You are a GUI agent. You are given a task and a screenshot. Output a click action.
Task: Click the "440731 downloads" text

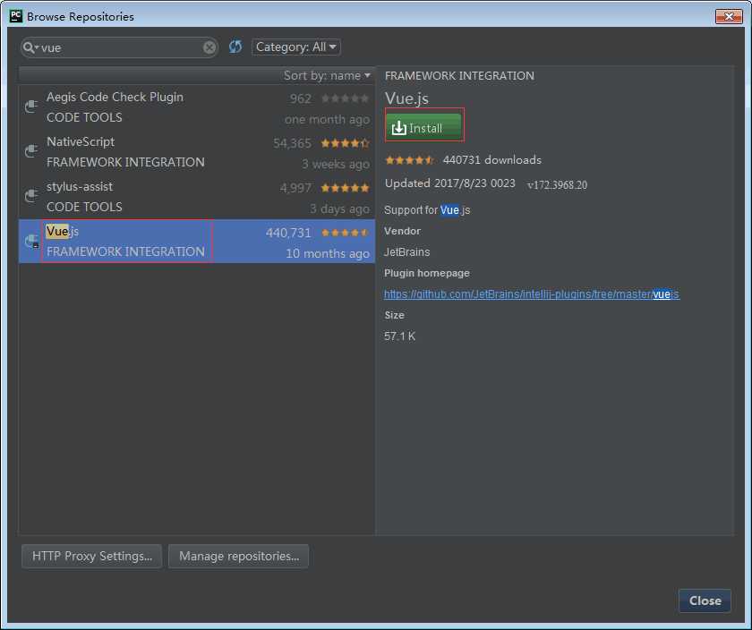[x=492, y=159]
